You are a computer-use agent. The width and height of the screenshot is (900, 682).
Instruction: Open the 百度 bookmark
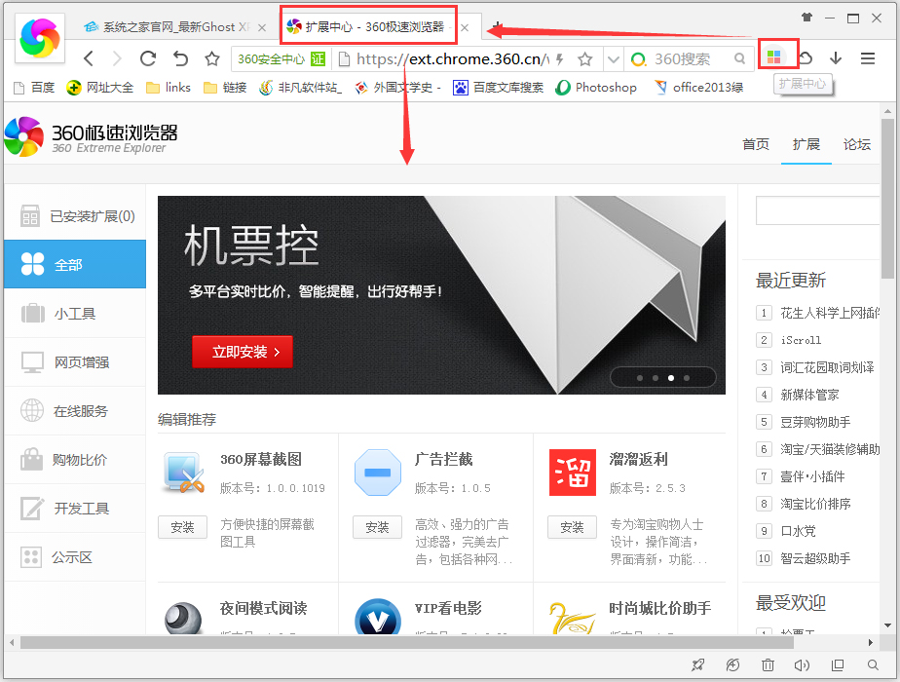(x=34, y=88)
